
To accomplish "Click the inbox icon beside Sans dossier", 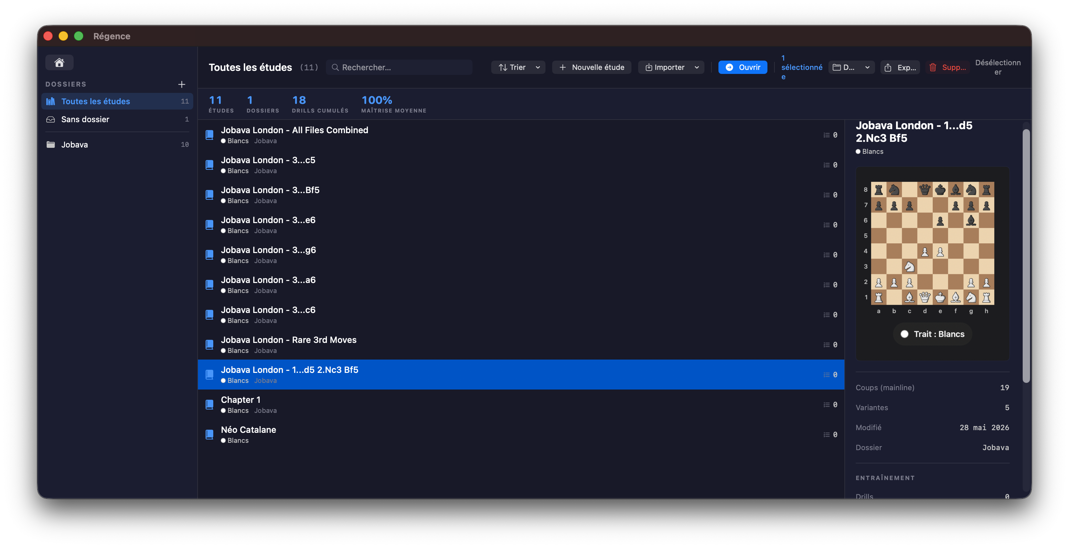I will (51, 120).
